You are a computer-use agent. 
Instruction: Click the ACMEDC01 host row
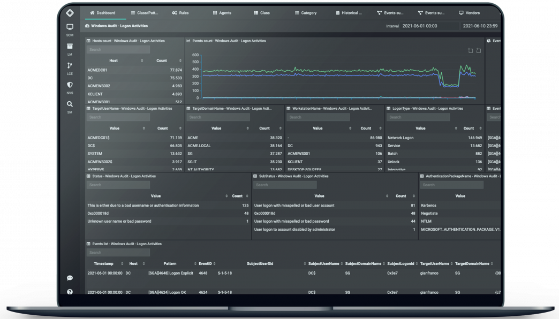click(x=97, y=70)
